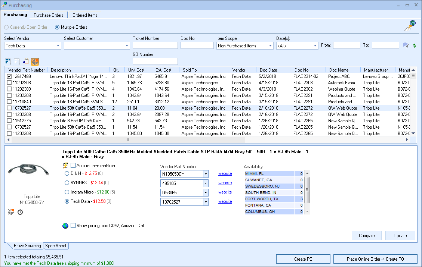Screen dimensions: 422x267
Task: Switch to the Ordered Items tab
Action: [85, 15]
